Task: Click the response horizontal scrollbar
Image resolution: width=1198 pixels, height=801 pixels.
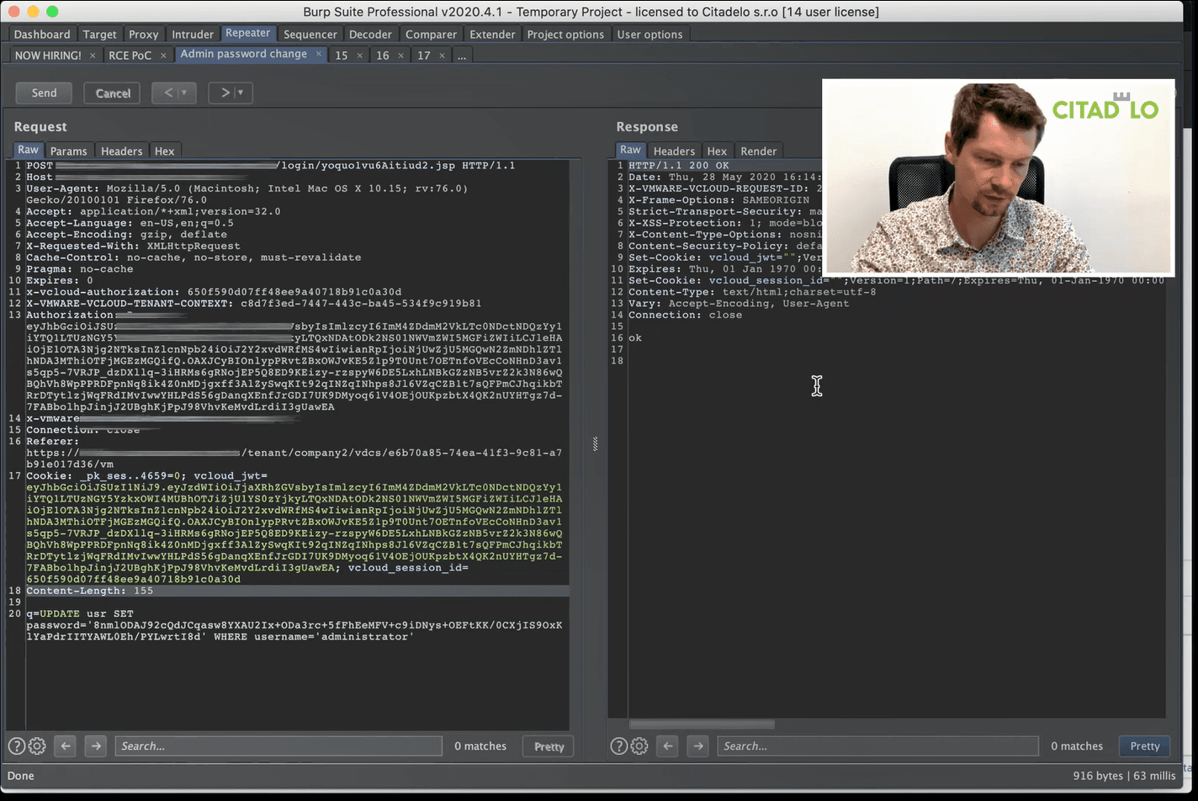Action: 702,724
